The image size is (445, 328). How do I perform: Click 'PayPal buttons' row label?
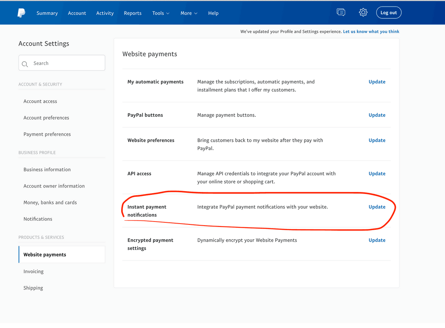[145, 115]
